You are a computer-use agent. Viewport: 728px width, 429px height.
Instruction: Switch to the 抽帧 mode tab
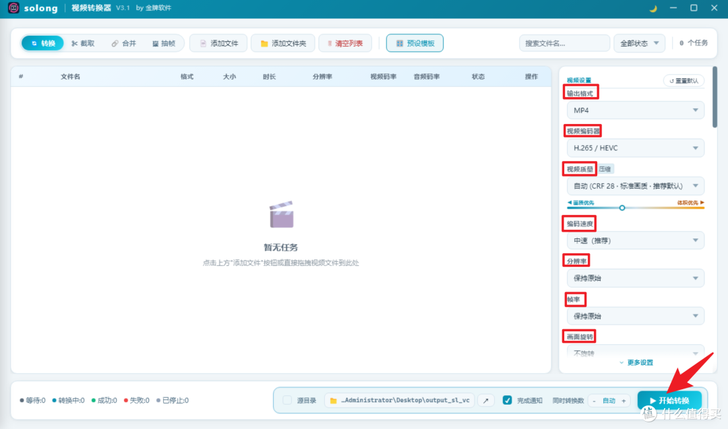pos(164,43)
